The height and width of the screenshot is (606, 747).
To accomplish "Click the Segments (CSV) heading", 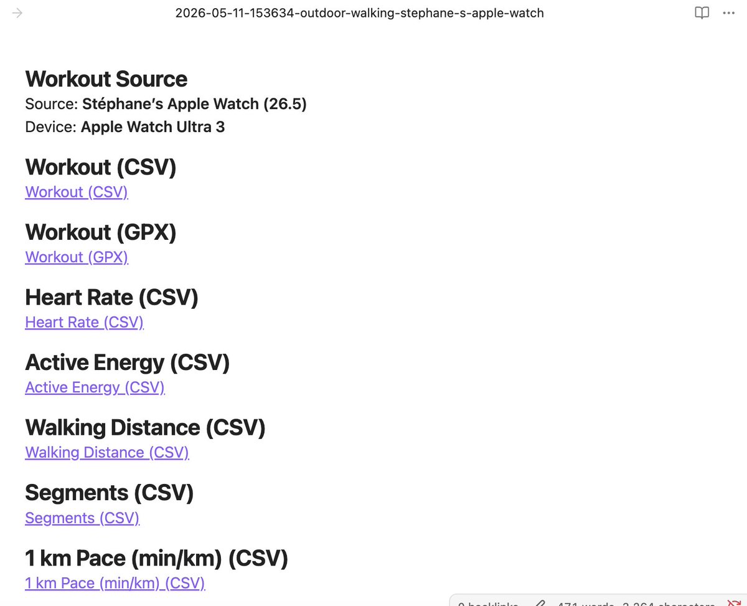I will 110,493.
